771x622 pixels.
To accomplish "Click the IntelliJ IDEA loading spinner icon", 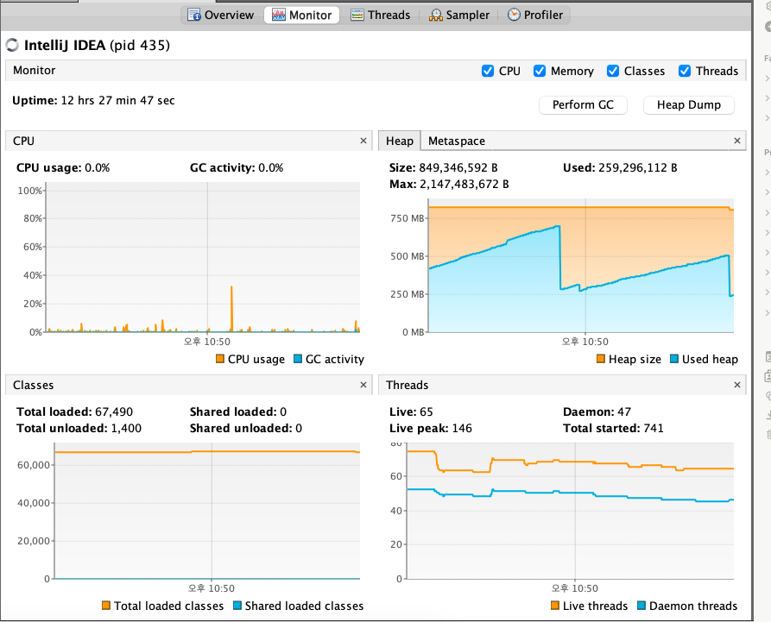I will (x=12, y=45).
